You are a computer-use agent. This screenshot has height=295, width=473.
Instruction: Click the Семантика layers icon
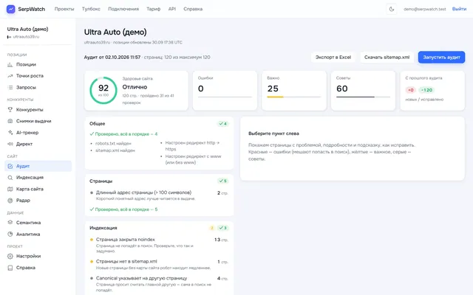[x=10, y=223]
